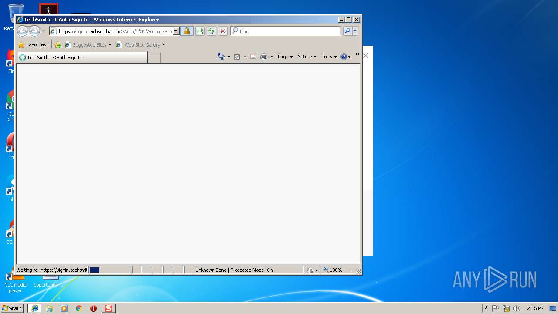Viewport: 558px width, 314px height.
Task: Open Windows Explorer from taskbar
Action: pos(49,308)
